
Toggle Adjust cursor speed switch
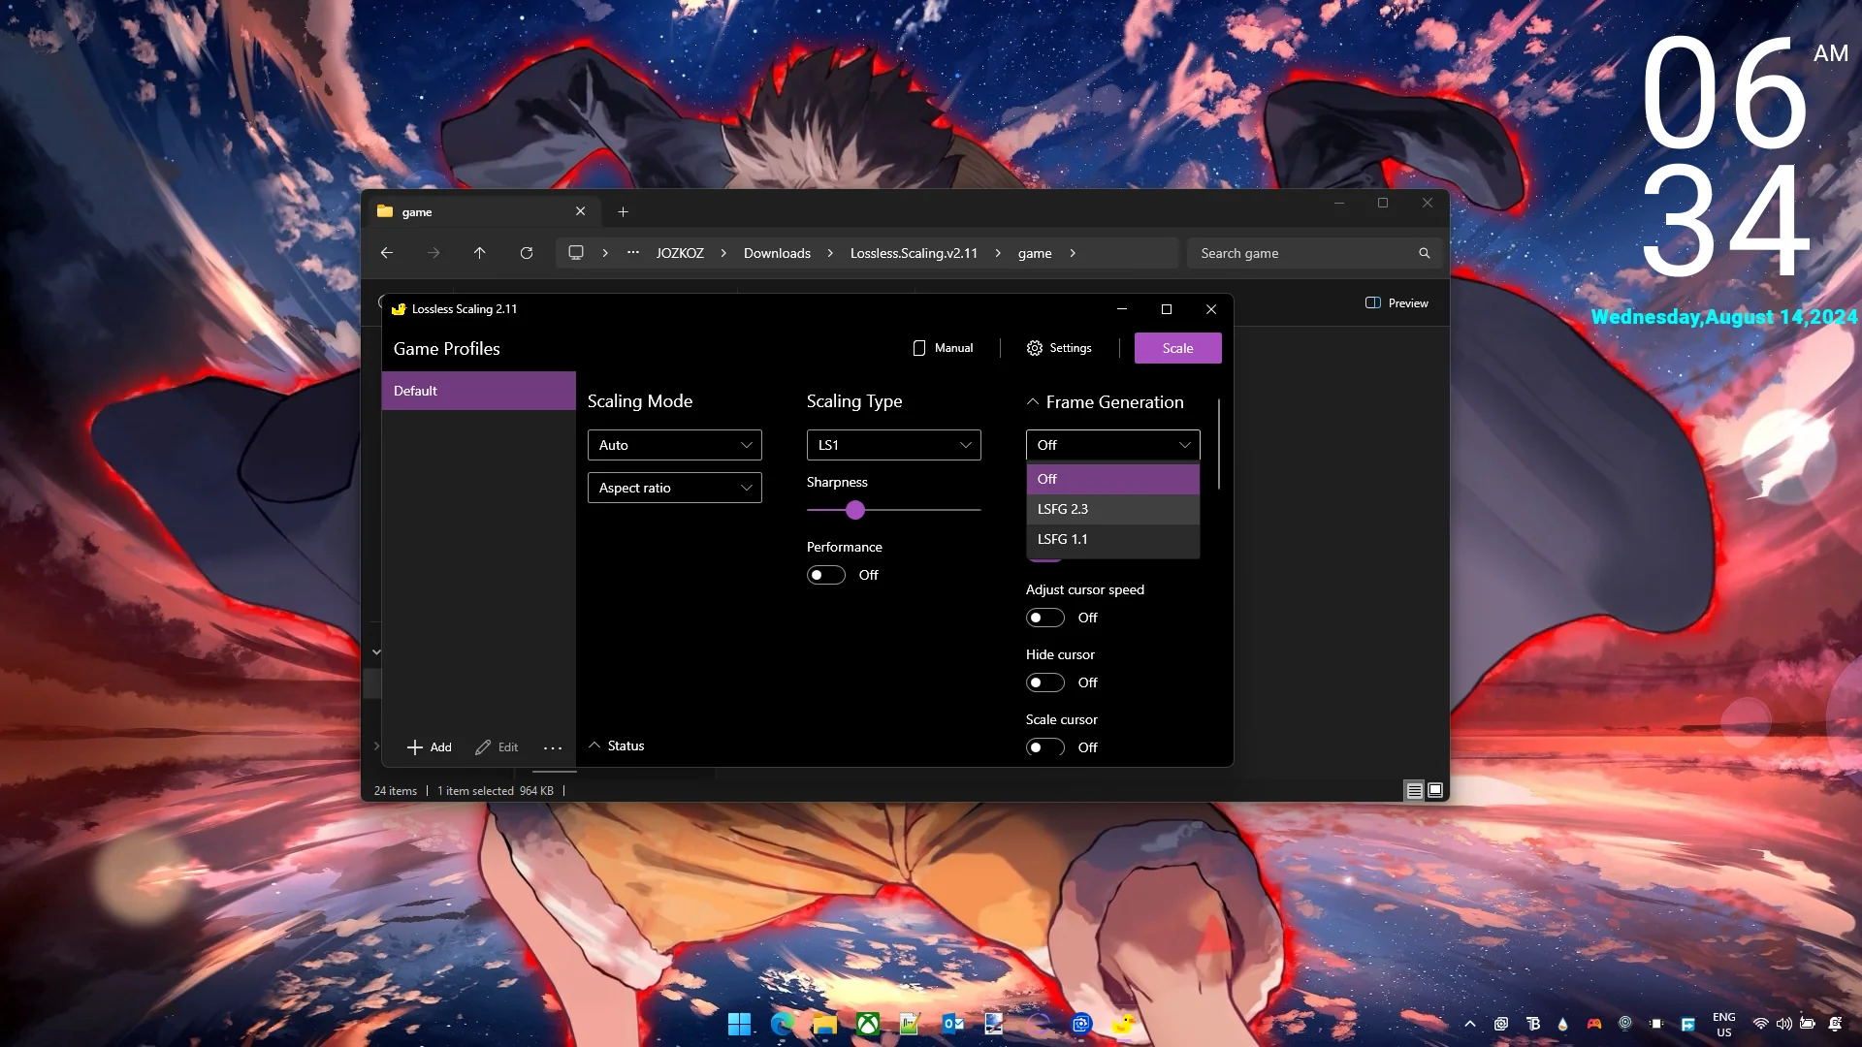tap(1045, 618)
